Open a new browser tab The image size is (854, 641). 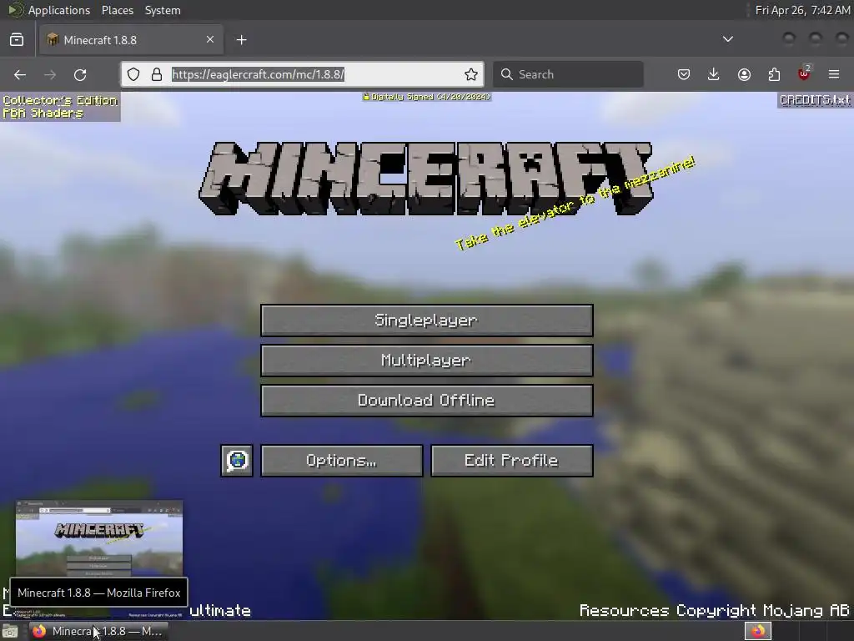[x=241, y=40]
